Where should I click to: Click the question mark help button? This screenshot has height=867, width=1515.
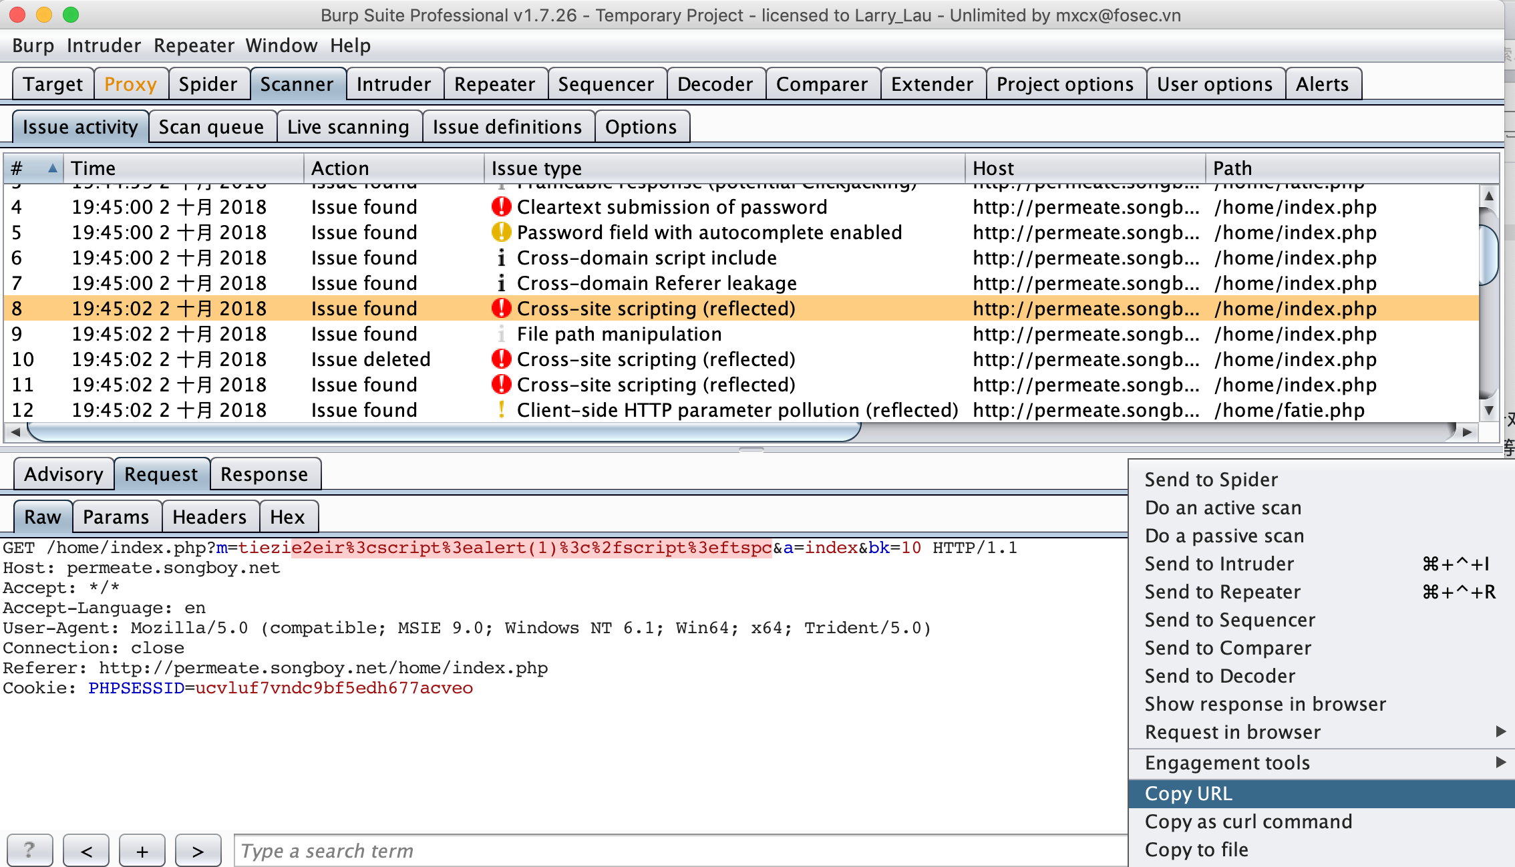coord(29,850)
